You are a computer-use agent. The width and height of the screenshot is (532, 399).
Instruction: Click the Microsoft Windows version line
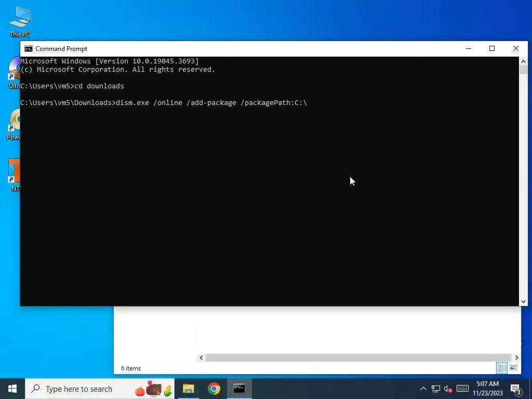pyautogui.click(x=110, y=61)
